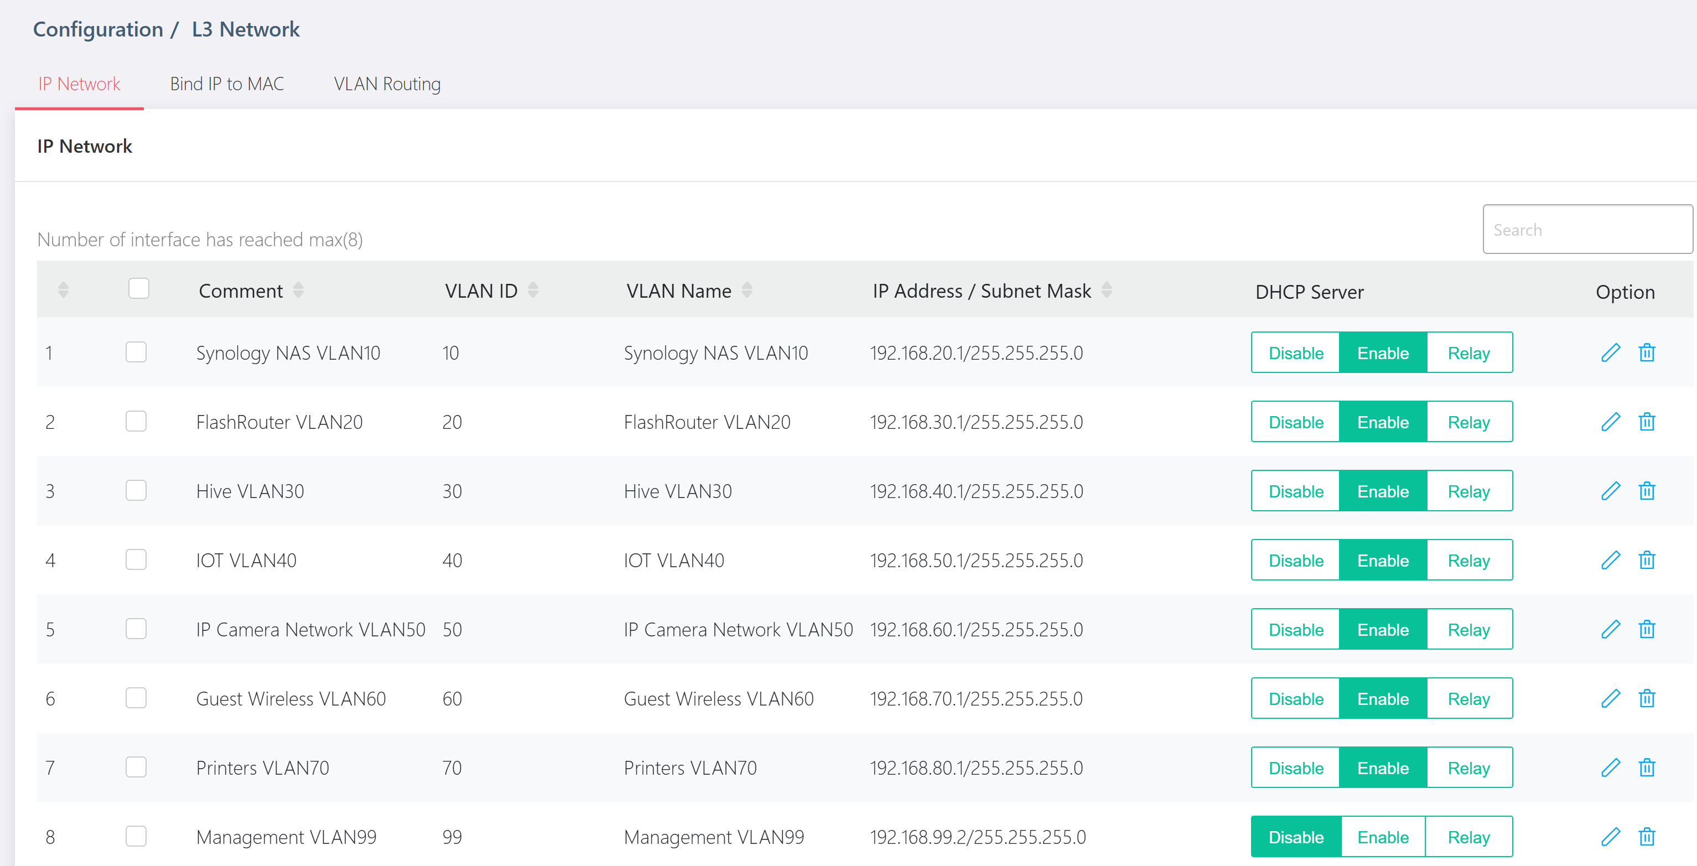Viewport: 1697px width, 866px height.
Task: Set Guest Wireless VLAN60 DHCP to Relay
Action: click(x=1469, y=698)
